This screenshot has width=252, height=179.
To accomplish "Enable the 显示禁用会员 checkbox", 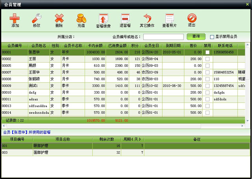I will point(212,37).
